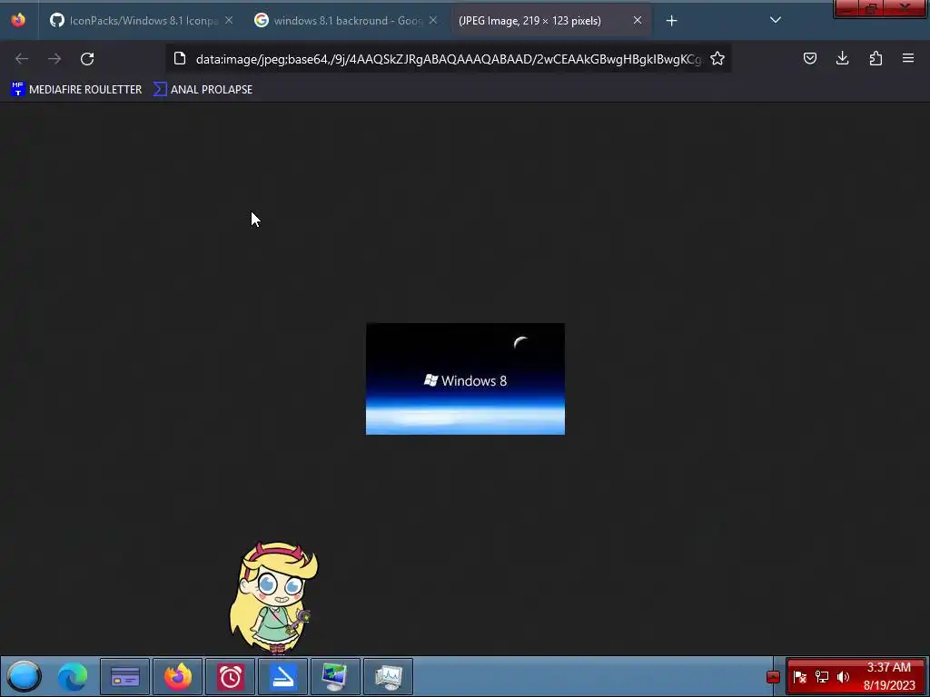Image resolution: width=930 pixels, height=697 pixels.
Task: Reload the current page
Action: pos(87,59)
